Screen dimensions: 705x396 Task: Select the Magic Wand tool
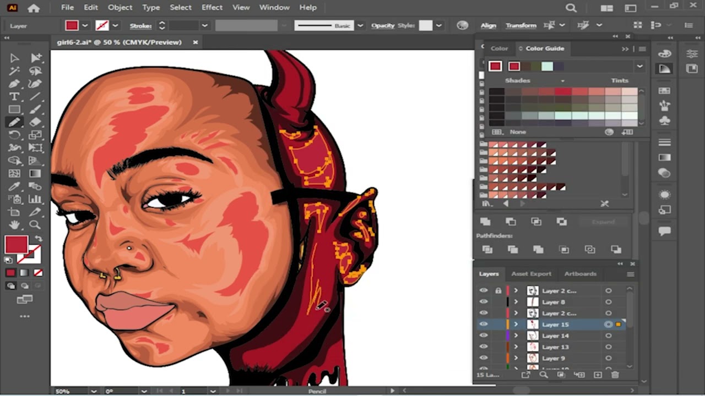14,70
